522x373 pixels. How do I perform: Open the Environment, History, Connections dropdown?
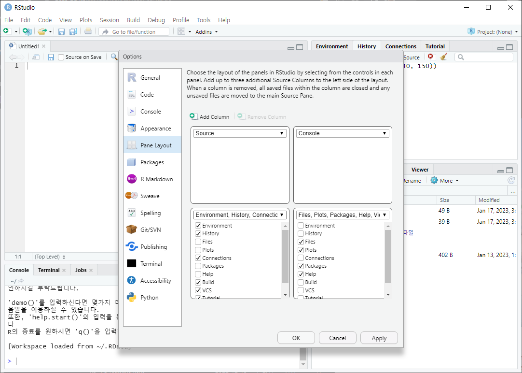(240, 215)
